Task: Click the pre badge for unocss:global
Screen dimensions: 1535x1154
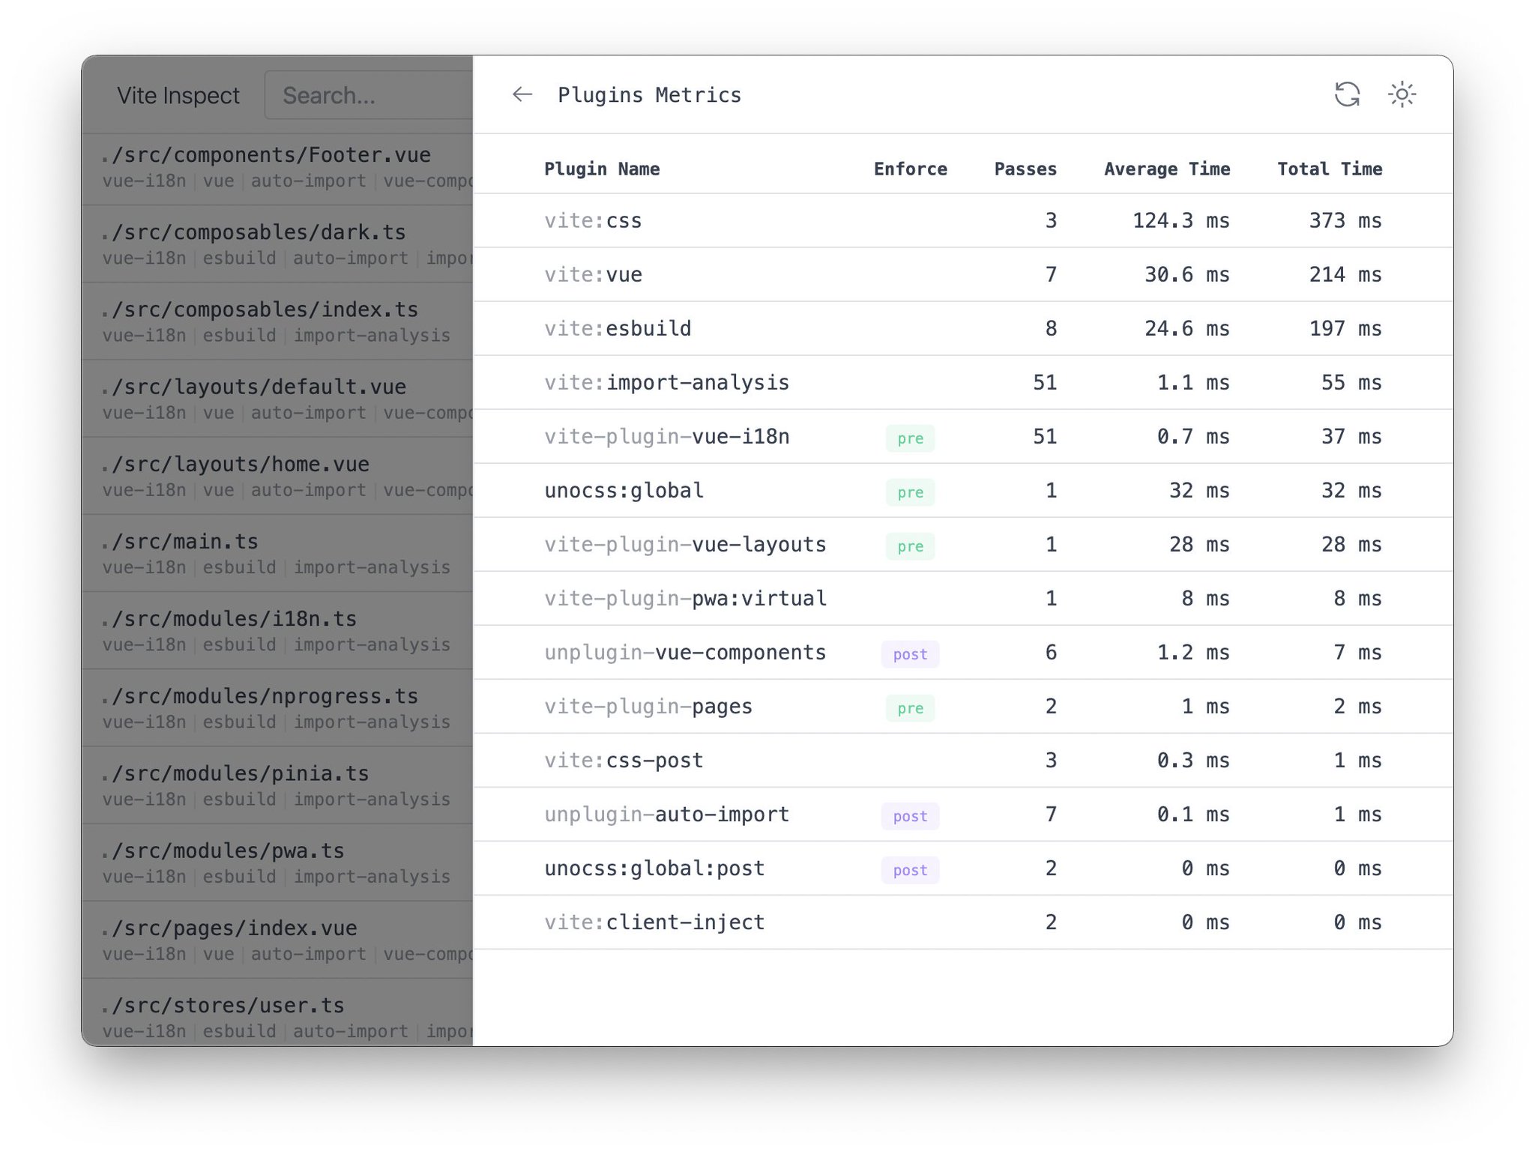Action: [x=910, y=492]
